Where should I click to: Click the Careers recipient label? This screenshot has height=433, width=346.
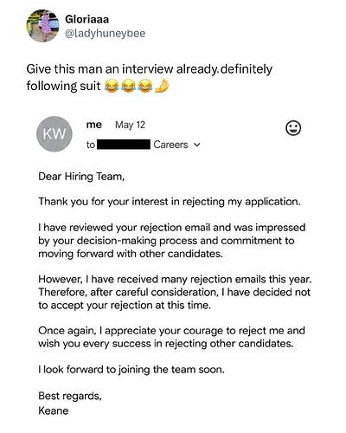[170, 145]
